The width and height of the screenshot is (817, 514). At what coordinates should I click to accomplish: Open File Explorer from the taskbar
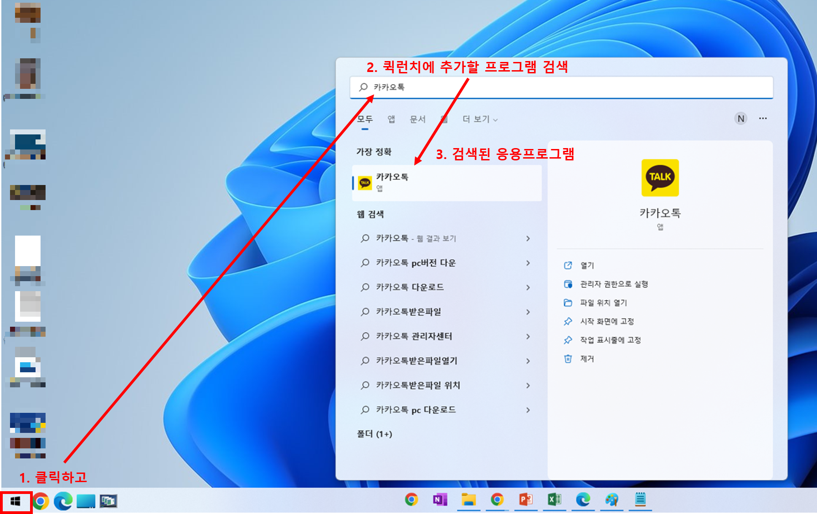[468, 500]
